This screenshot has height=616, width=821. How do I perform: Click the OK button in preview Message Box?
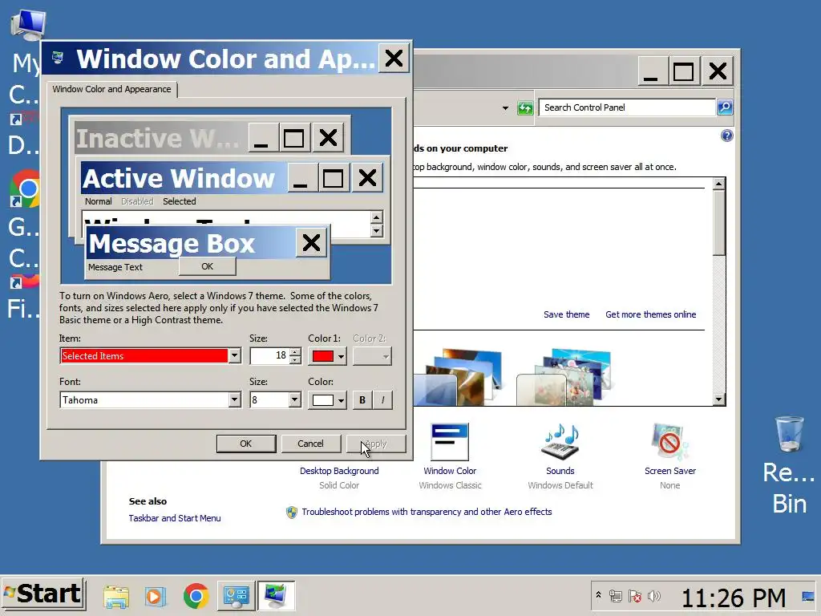(x=208, y=266)
